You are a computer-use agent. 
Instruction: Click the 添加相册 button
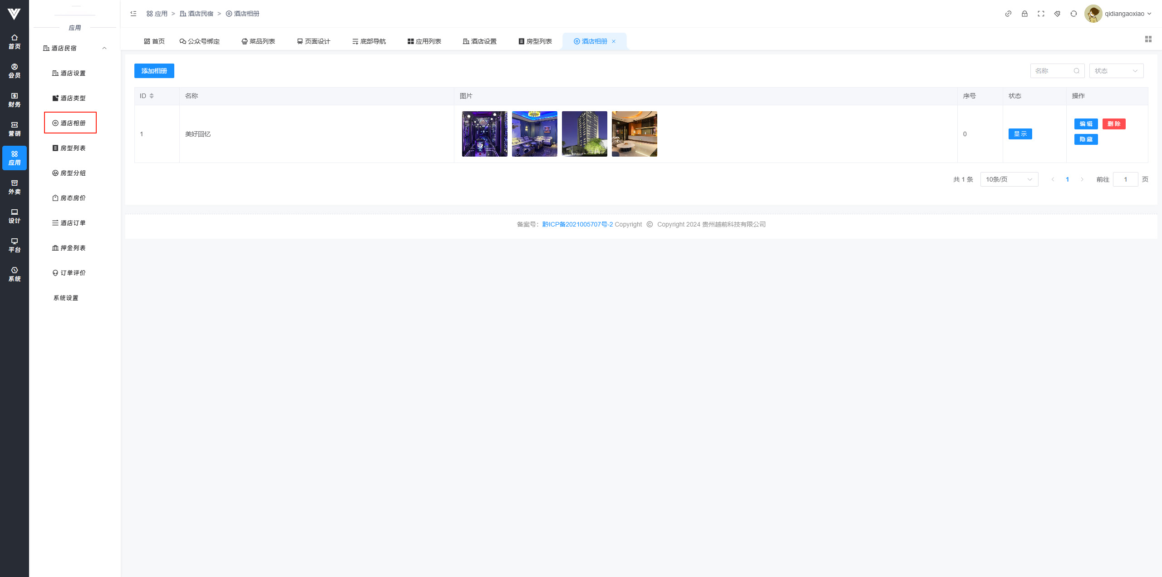click(154, 71)
